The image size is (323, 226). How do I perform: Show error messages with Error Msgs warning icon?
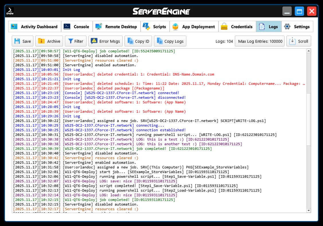click(93, 41)
